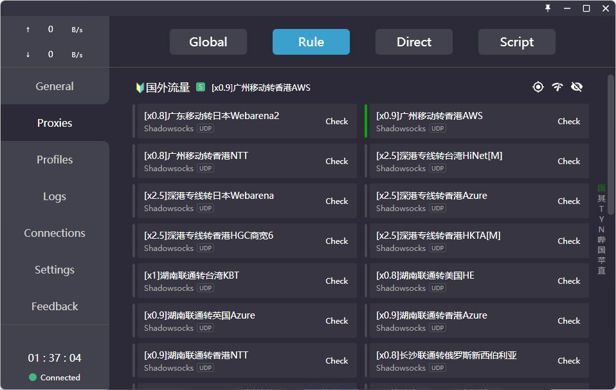Run the group latency test via the wifi icon
This screenshot has width=616, height=390.
tap(557, 87)
